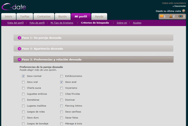Viewport: 188px width, 126px height.
Task: Open Foto de perfil link
Action: (37, 23)
